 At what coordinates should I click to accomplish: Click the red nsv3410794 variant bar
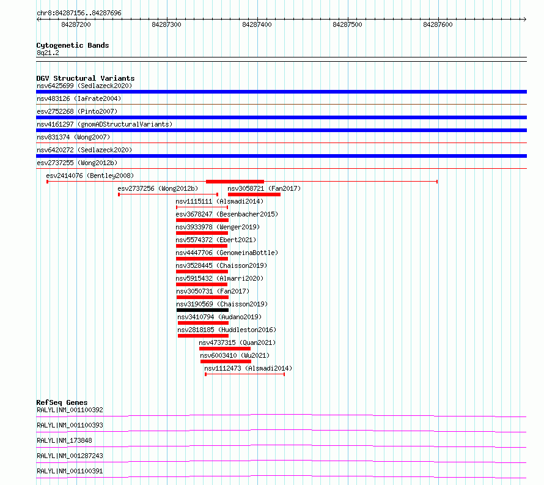(204, 323)
